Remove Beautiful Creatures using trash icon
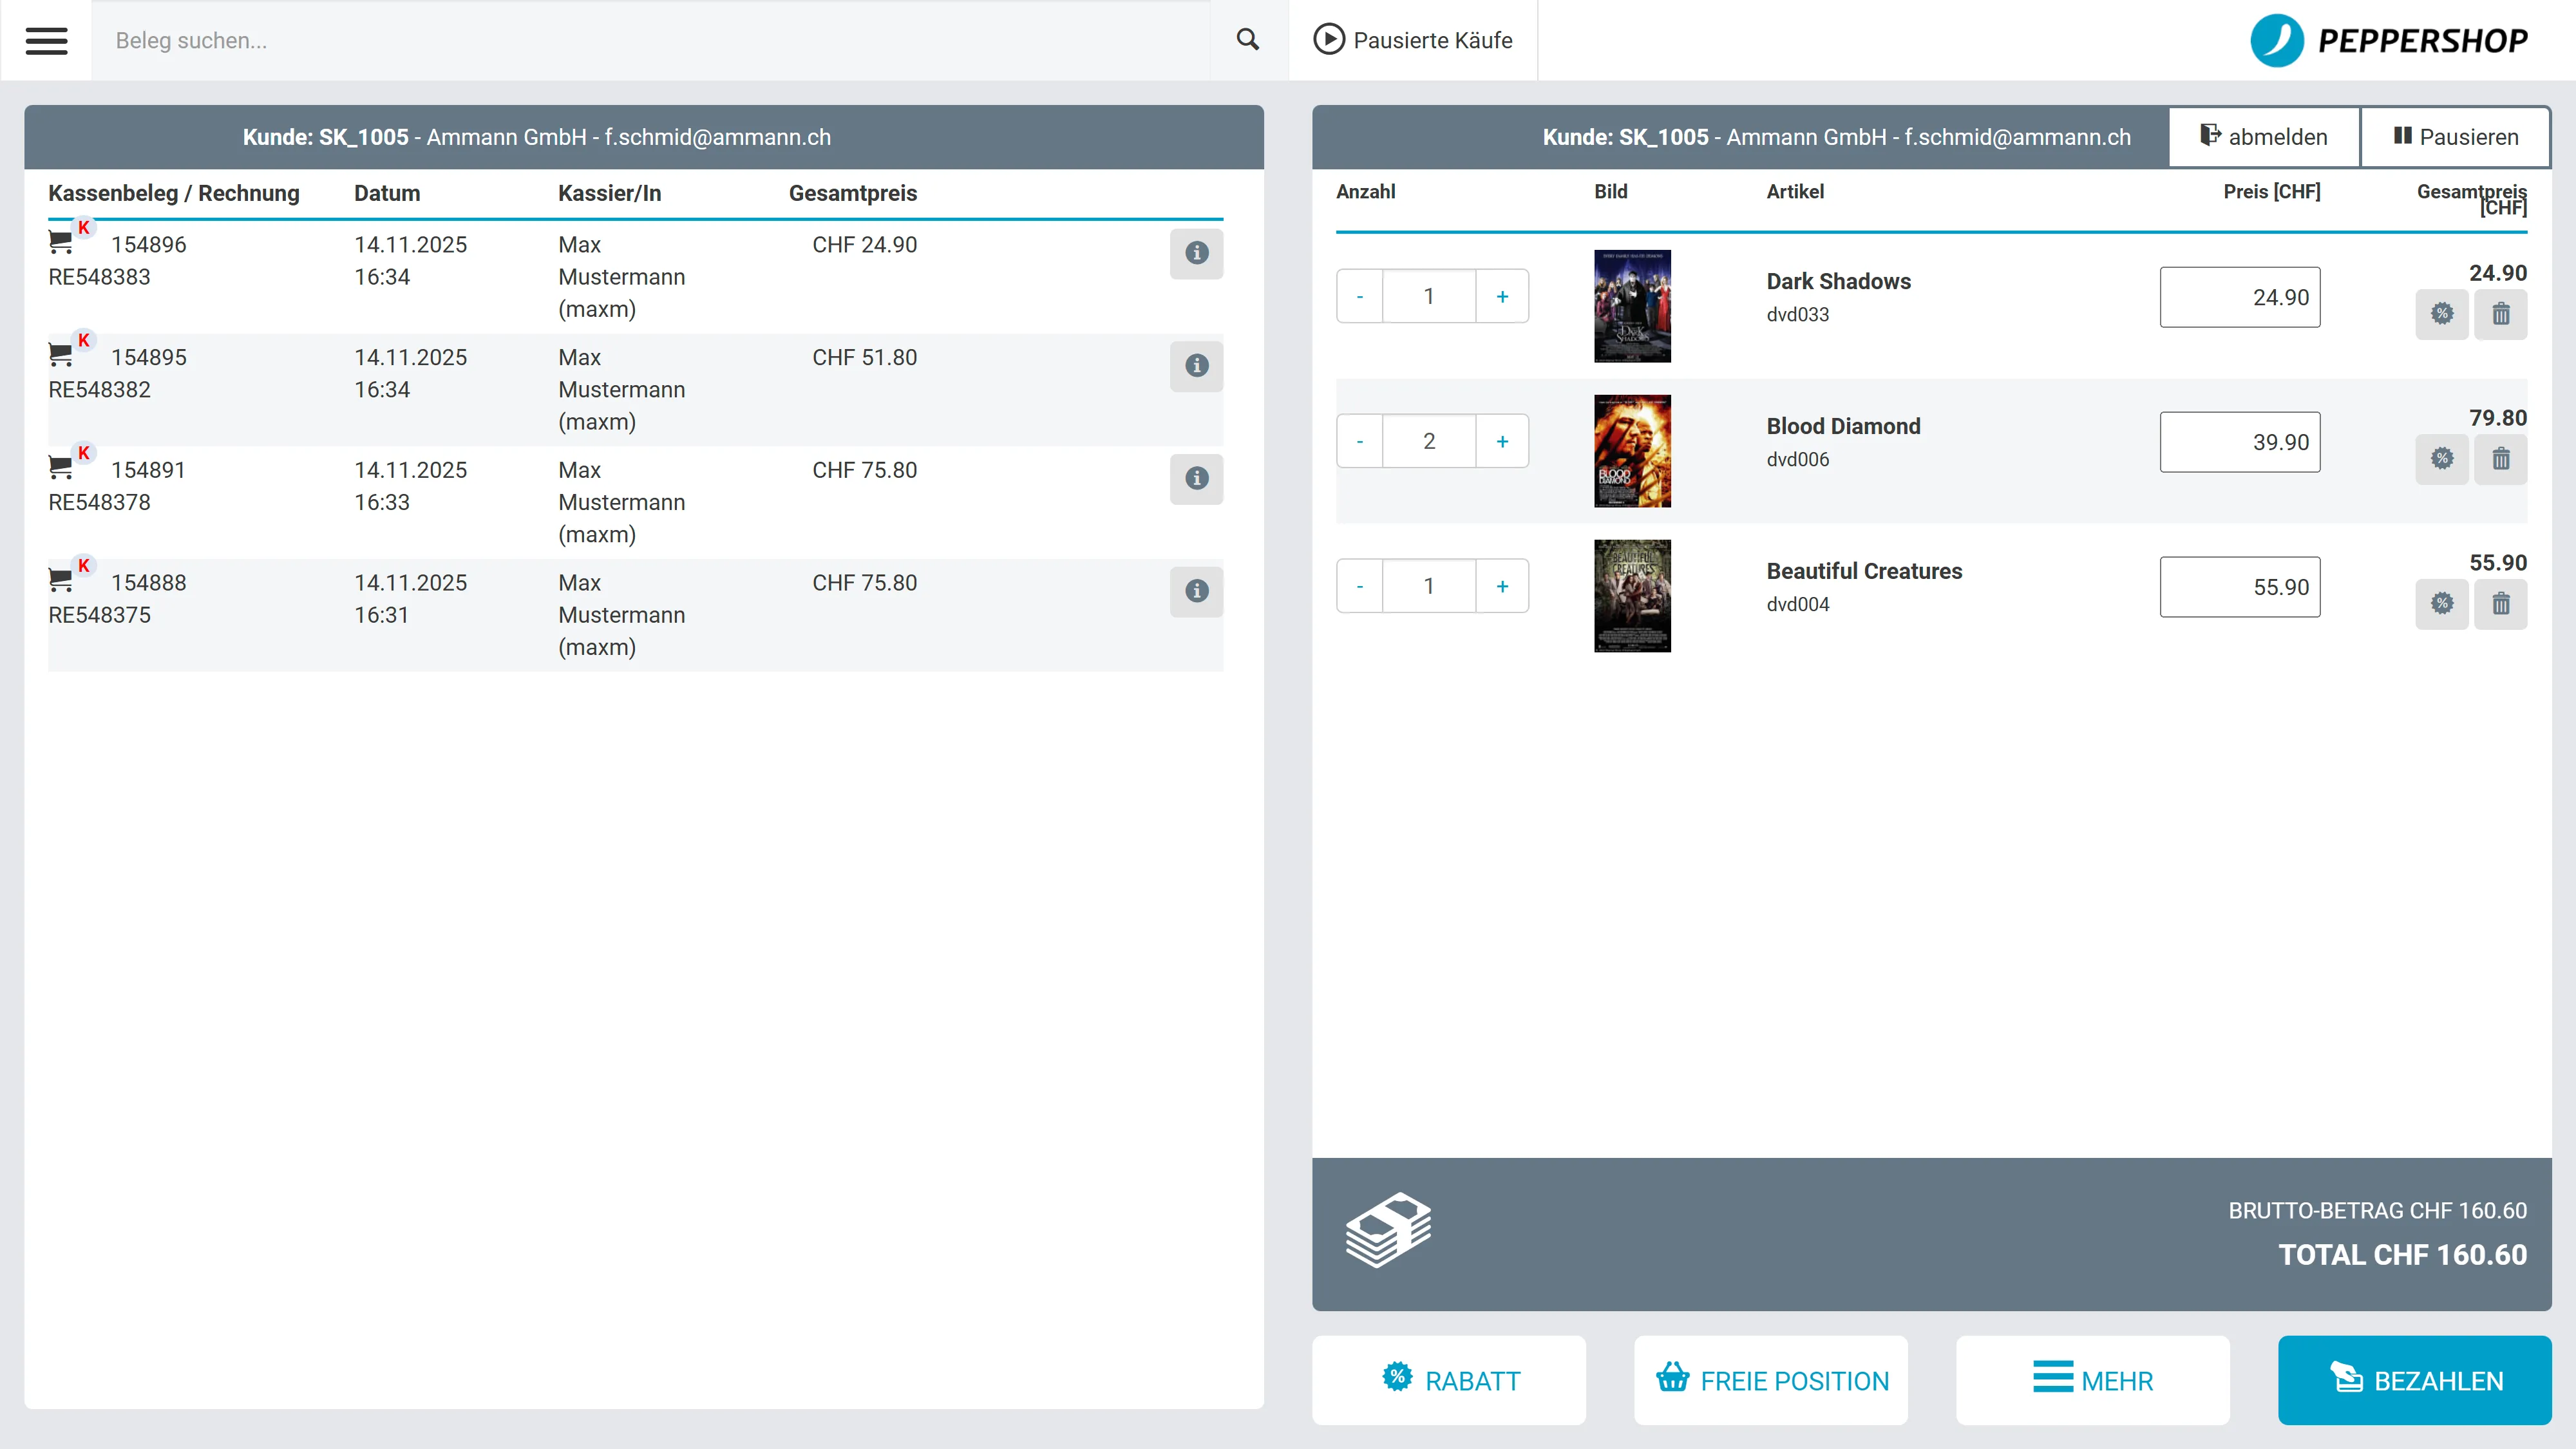The image size is (2576, 1449). (x=2500, y=604)
